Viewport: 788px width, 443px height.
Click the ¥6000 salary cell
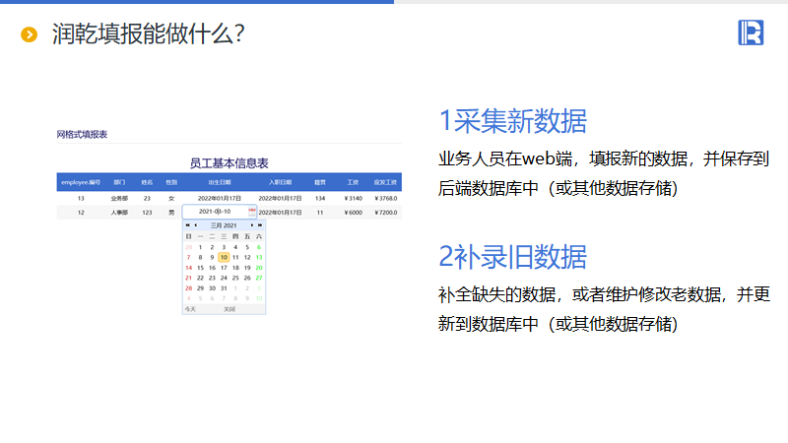click(354, 213)
